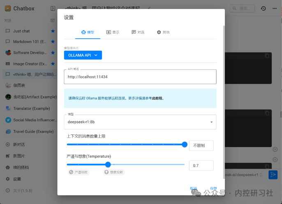The image size is (282, 204).
Task: Click the star next to Image Creator
Action: click(x=53, y=64)
